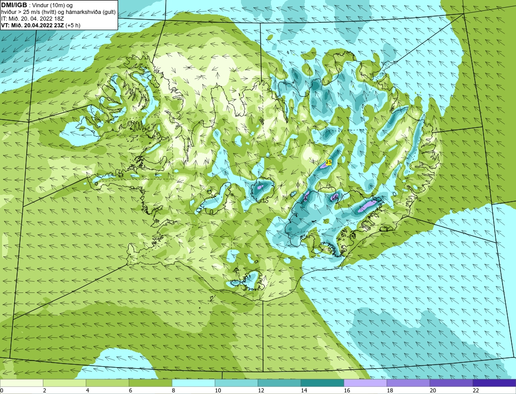Click the 'VT: Mið. 20.04.2022 23Z (+5 h)' line
516x394 pixels.
click(41, 25)
